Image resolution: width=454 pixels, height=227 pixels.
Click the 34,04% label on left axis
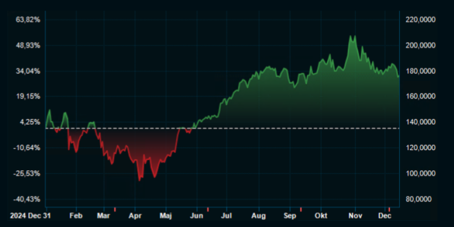tap(28, 71)
